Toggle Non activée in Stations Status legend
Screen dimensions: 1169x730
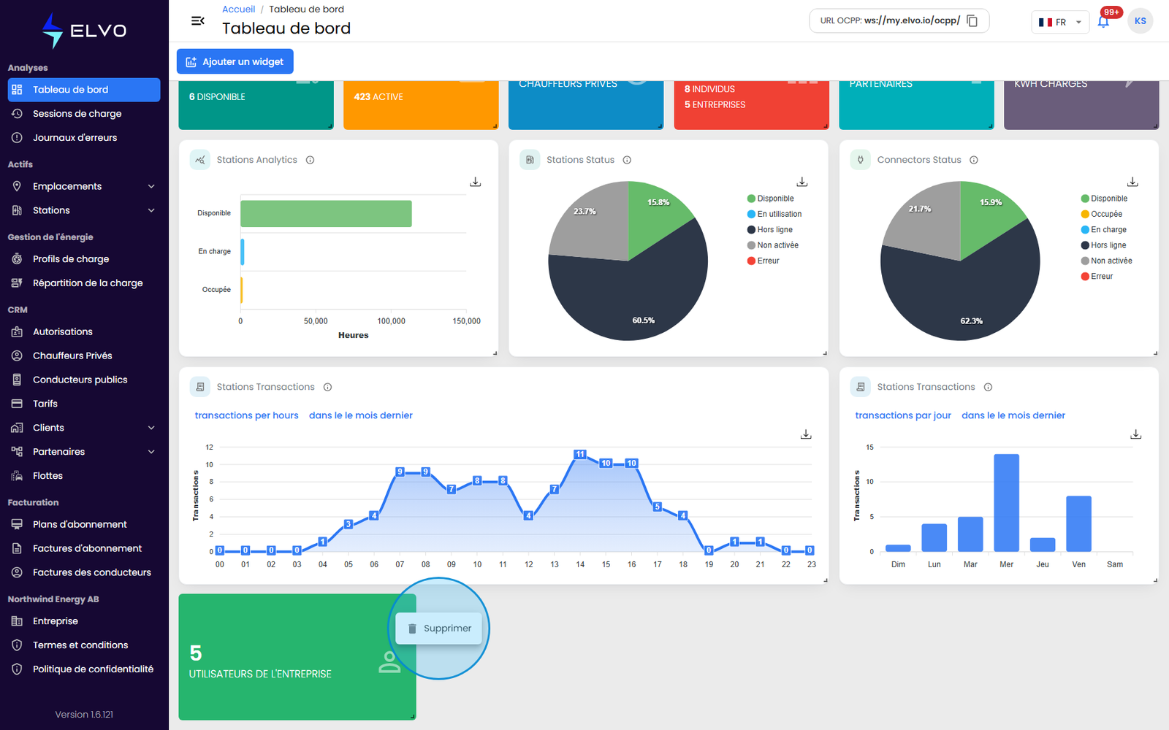tap(773, 245)
